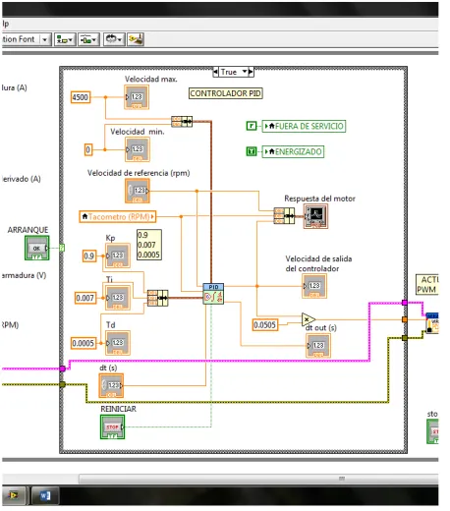Viewport: 450px width, 511px height.
Task: Select the dt out (s) indicator terminal
Action: click(x=318, y=346)
